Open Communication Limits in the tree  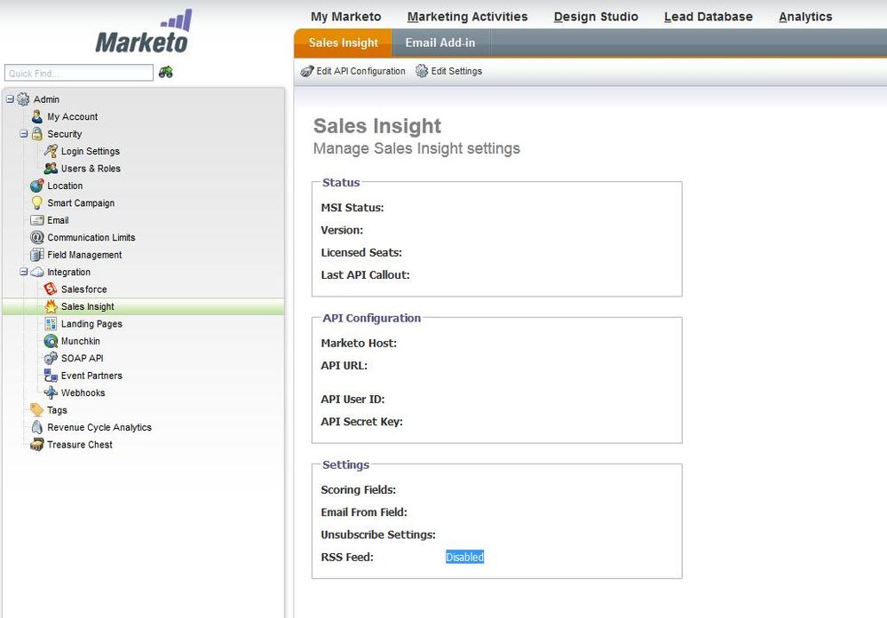[x=91, y=237]
